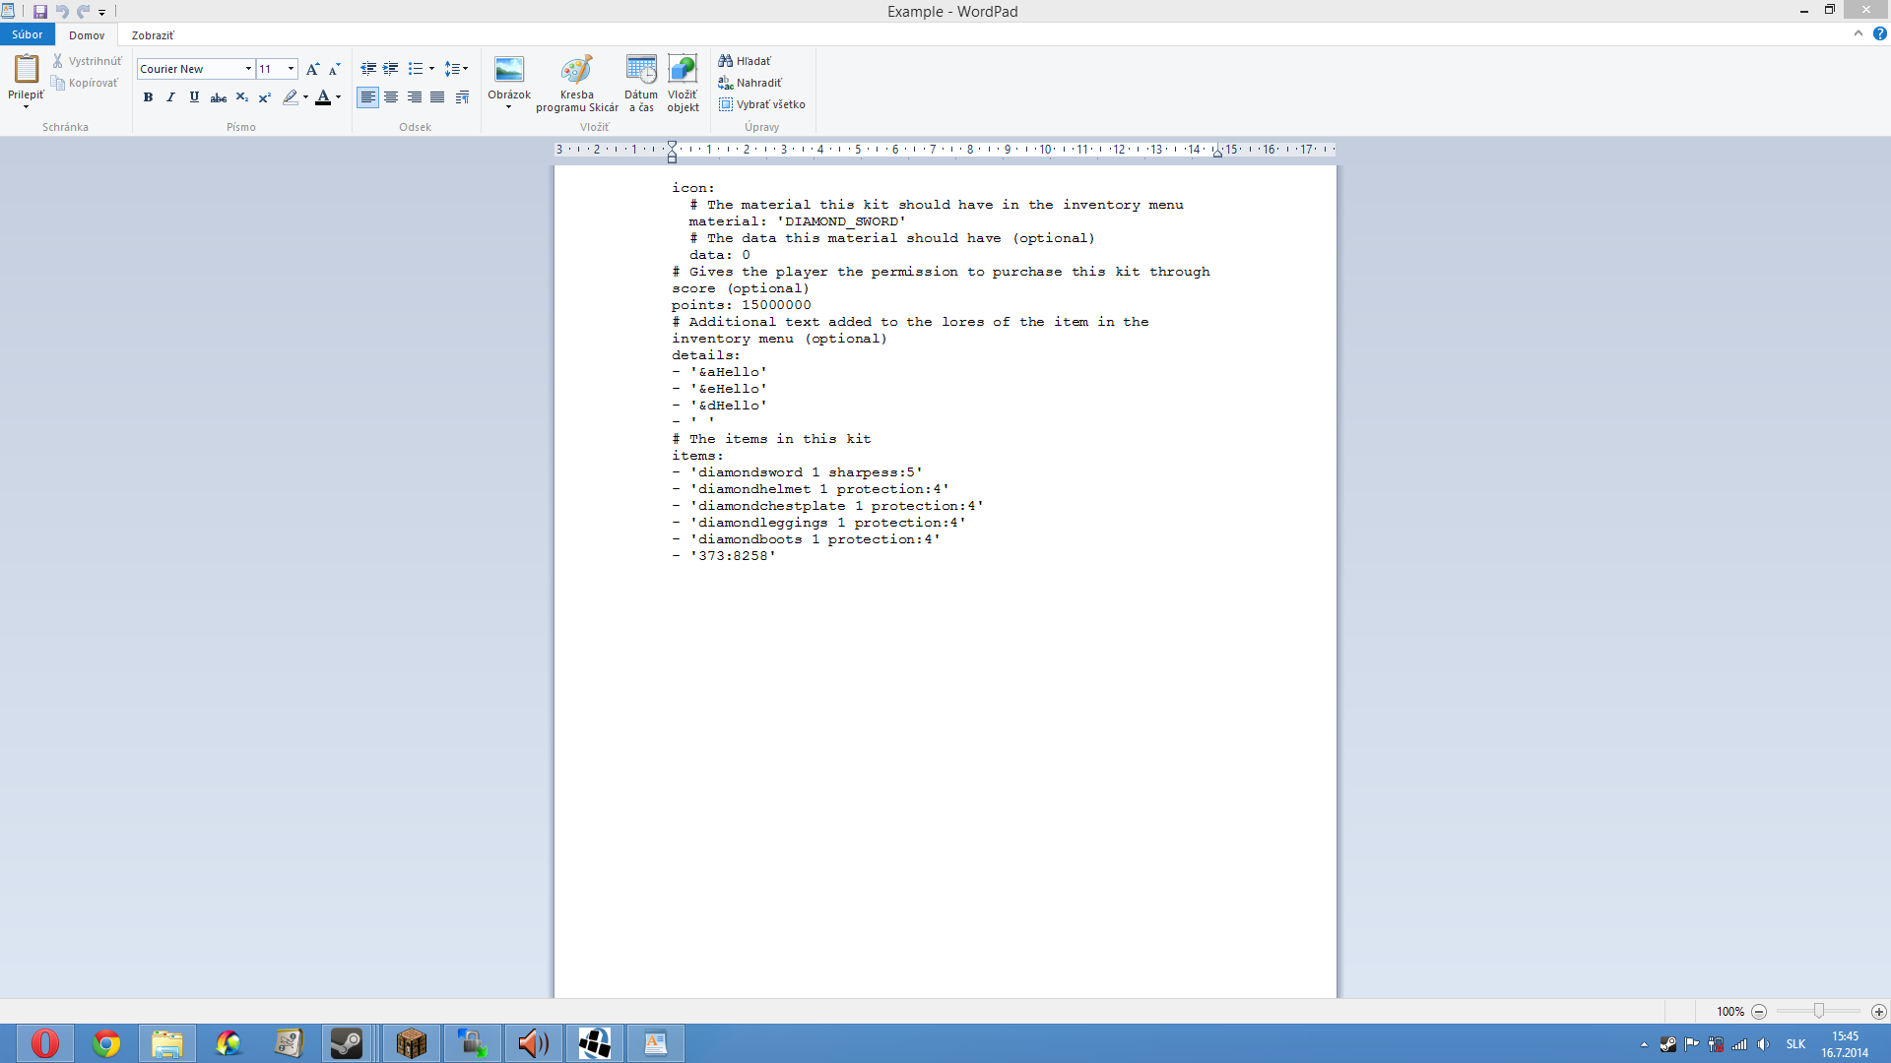Redo the last action
This screenshot has height=1063, width=1891.
click(84, 12)
